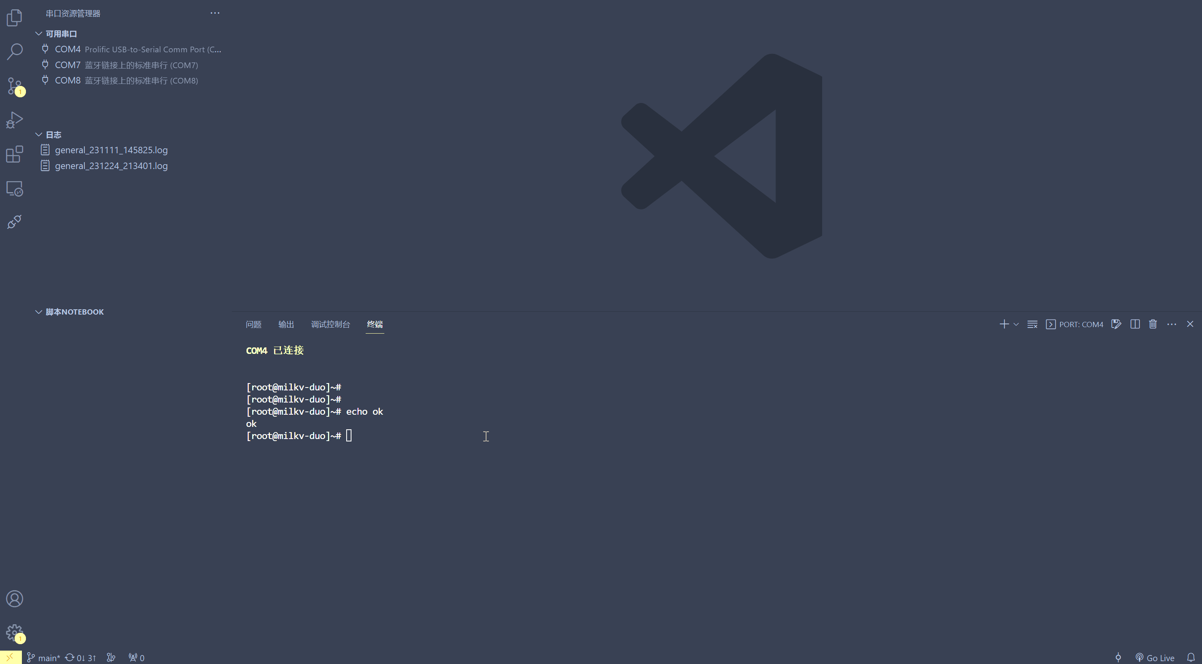Click the Go Live status button
1202x664 pixels.
click(x=1155, y=658)
